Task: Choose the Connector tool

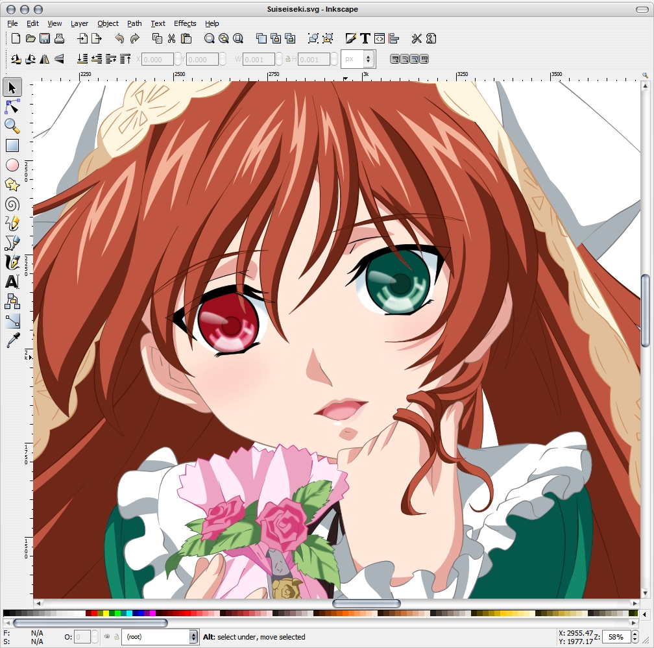Action: tap(12, 301)
